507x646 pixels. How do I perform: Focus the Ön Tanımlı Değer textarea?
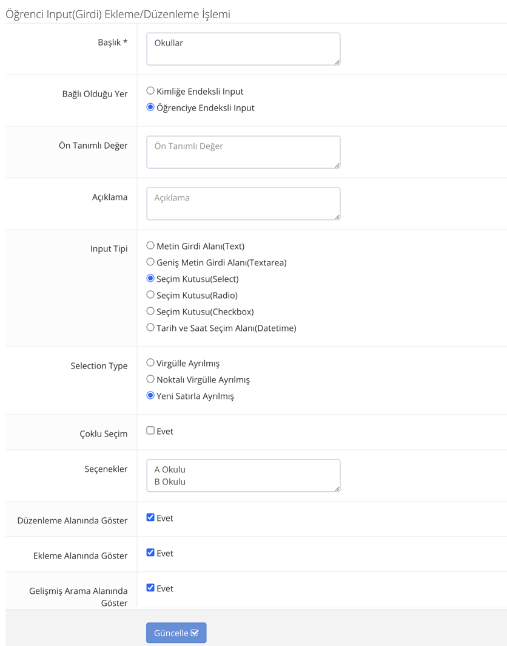pos(243,152)
